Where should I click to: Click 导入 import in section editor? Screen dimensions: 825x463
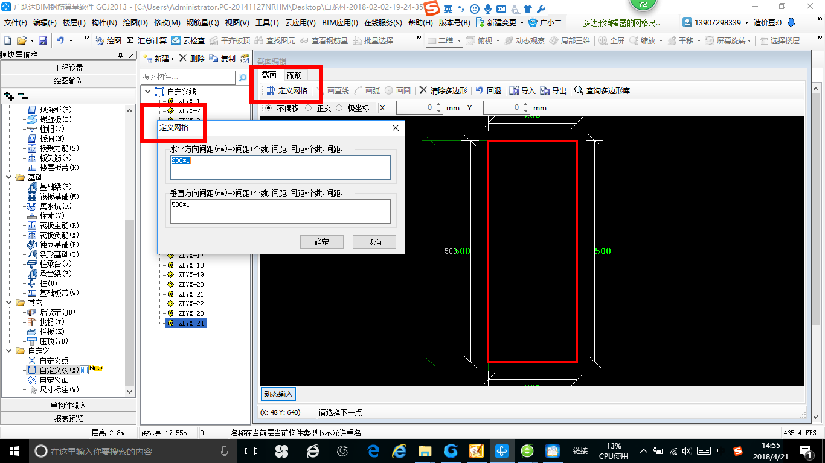522,90
